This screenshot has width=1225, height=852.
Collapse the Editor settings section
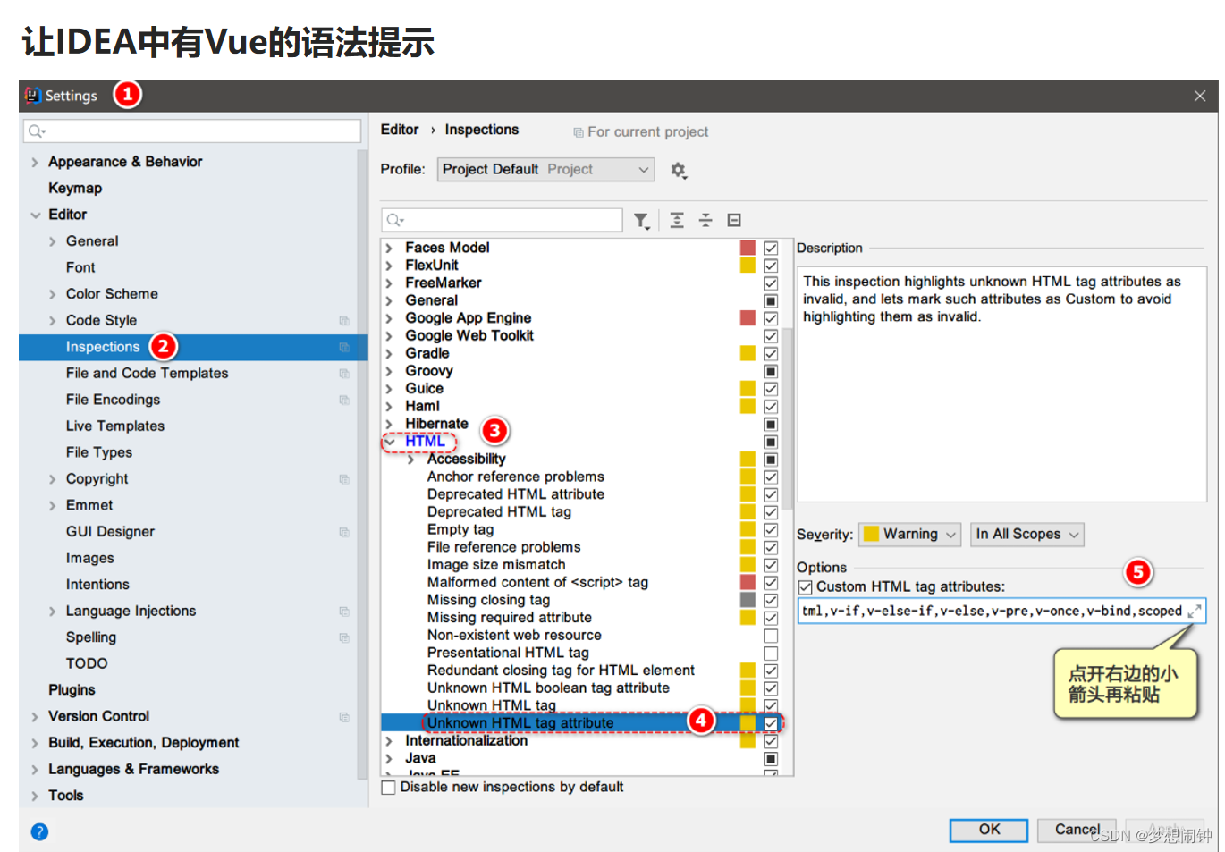[x=35, y=215]
